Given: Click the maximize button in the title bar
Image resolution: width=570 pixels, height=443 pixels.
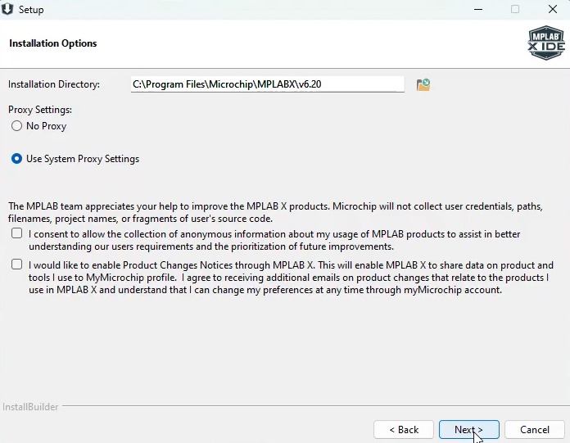Looking at the screenshot, I should coord(515,10).
